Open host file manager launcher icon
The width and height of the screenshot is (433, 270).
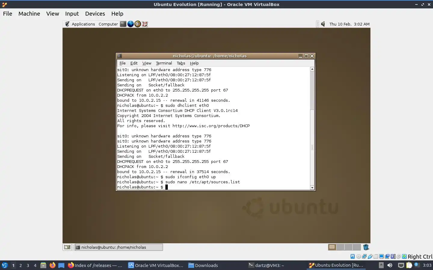[43, 265]
